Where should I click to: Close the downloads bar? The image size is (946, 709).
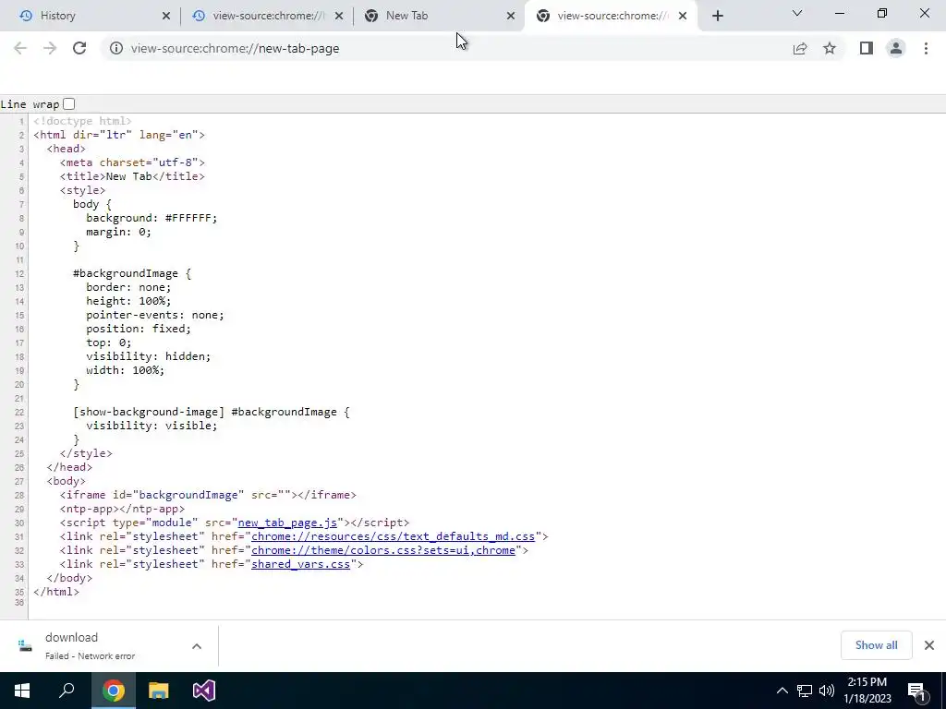[x=929, y=645]
